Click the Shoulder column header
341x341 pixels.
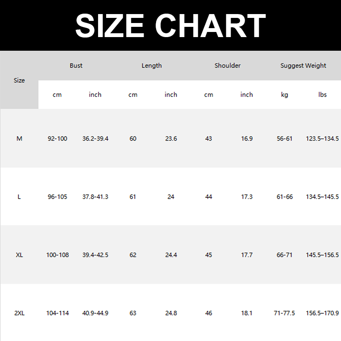[x=228, y=66]
